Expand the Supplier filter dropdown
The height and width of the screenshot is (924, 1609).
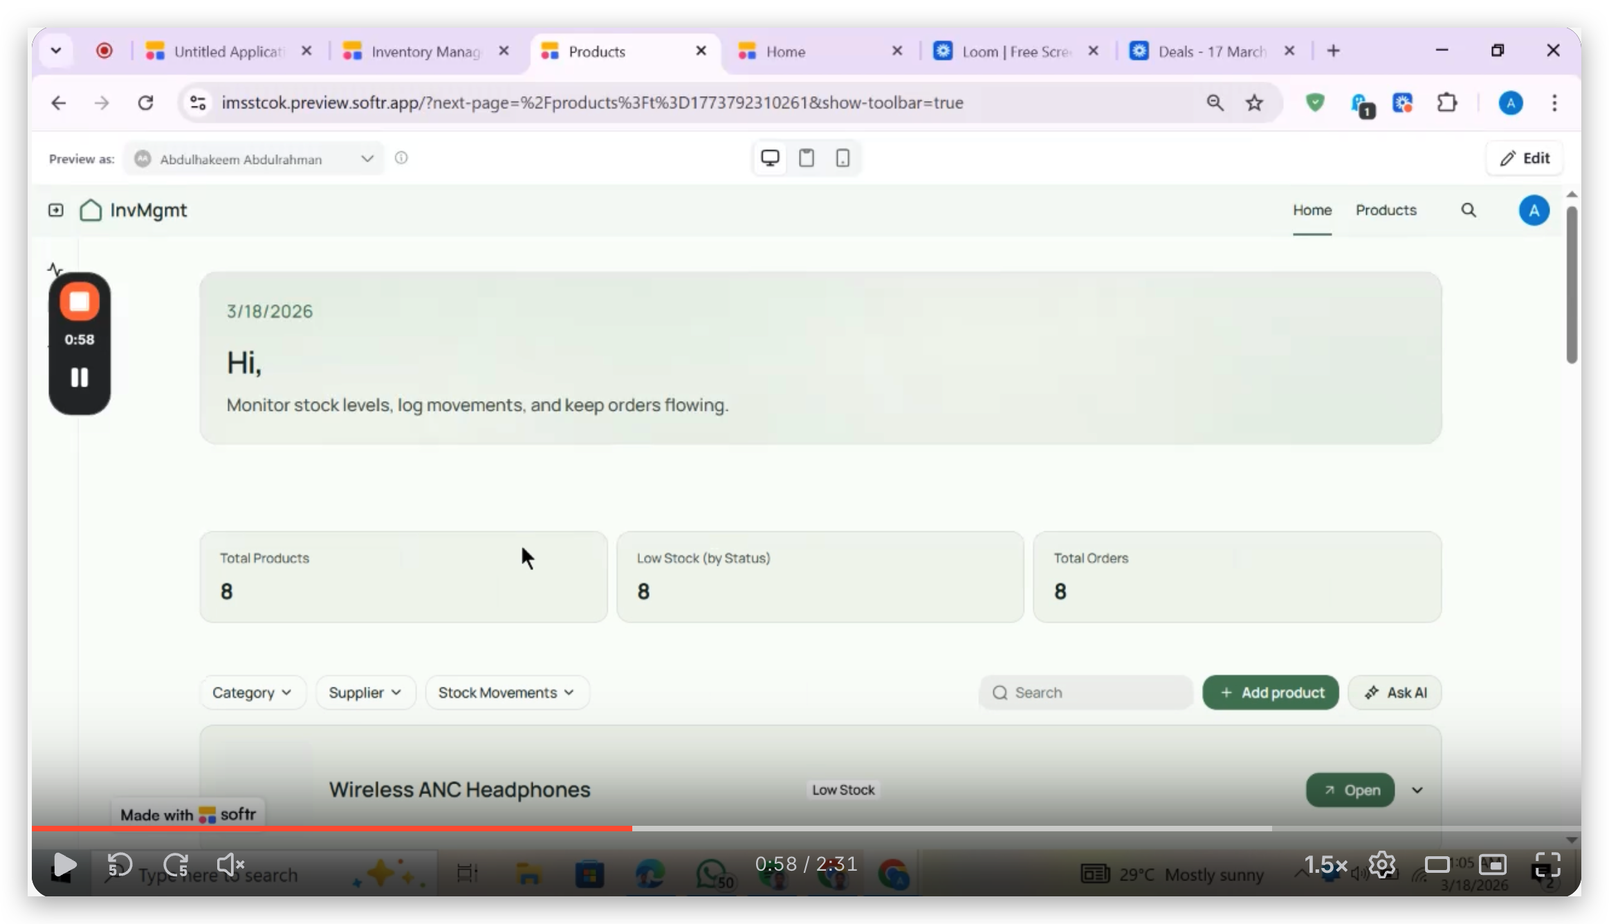tap(365, 692)
